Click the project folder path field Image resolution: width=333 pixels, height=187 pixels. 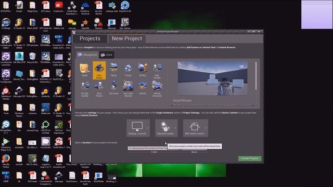point(154,148)
